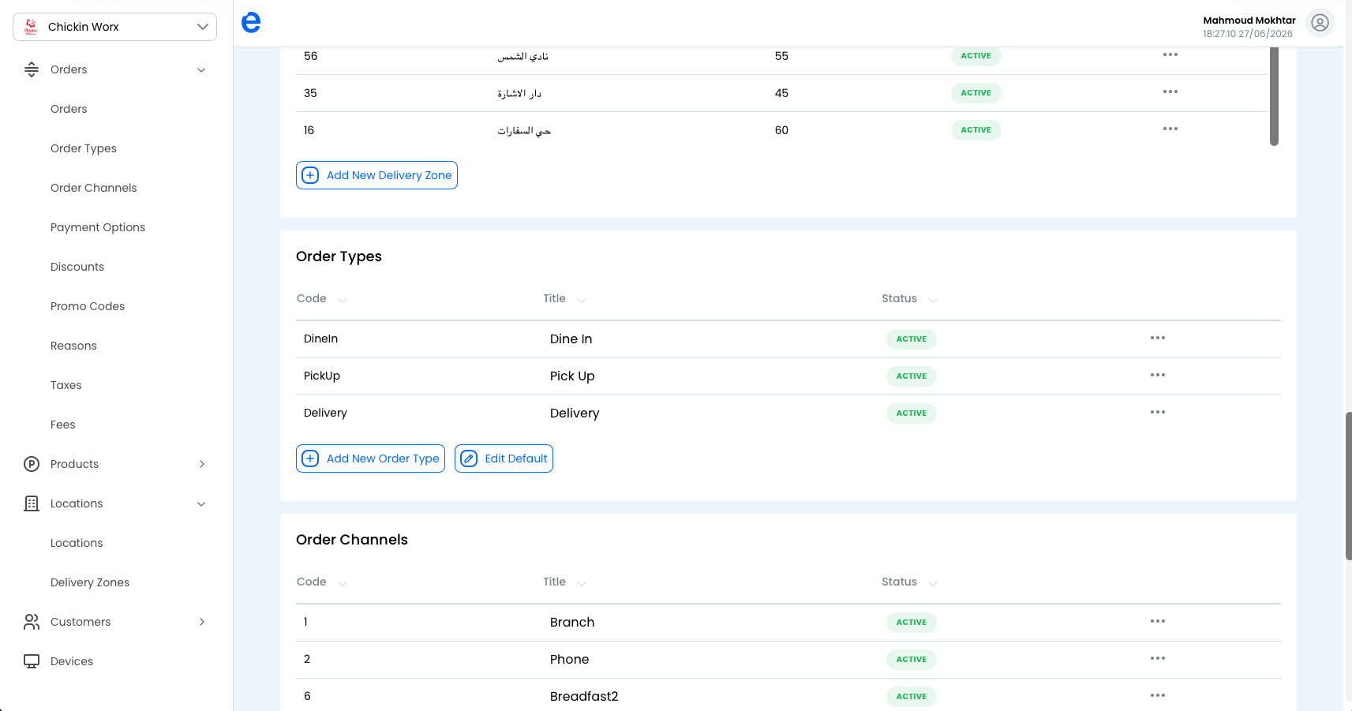Viewport: 1352px width, 711px height.
Task: Open more options for Delivery order type
Action: tap(1157, 412)
